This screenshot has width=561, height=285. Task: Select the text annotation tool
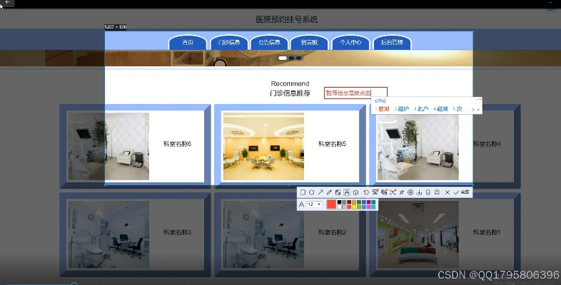coord(347,192)
